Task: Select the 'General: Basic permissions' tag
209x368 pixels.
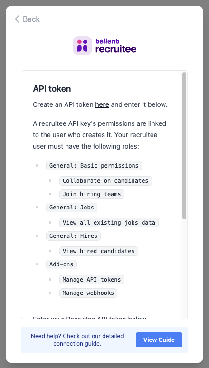Action: tap(94, 166)
